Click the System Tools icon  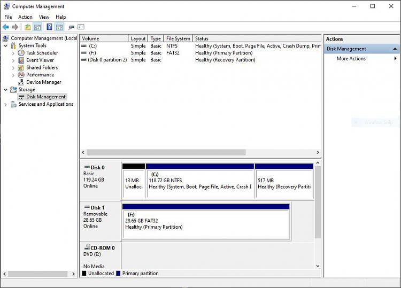pyautogui.click(x=13, y=45)
